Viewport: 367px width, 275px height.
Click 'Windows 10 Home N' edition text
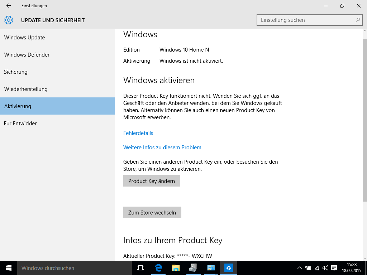click(x=184, y=50)
